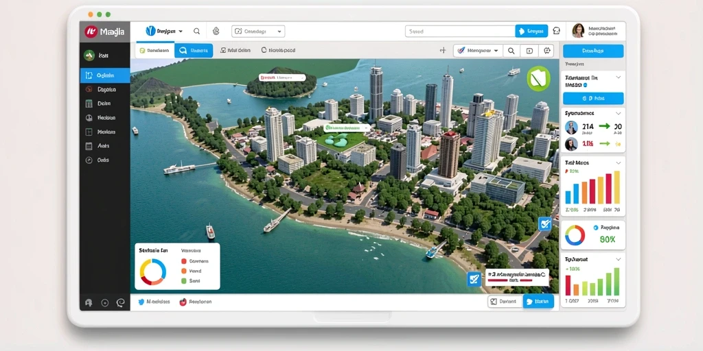The width and height of the screenshot is (703, 351).
Task: Click the spiral icon at sidebar bottom
Action: 119,302
